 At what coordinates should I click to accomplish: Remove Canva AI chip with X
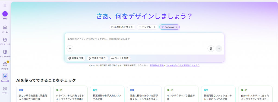176,27
